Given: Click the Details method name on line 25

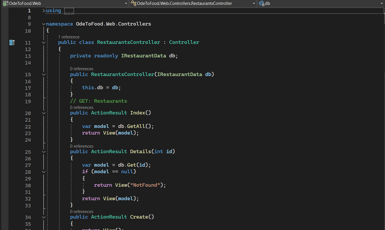Looking at the screenshot, I should (140, 151).
